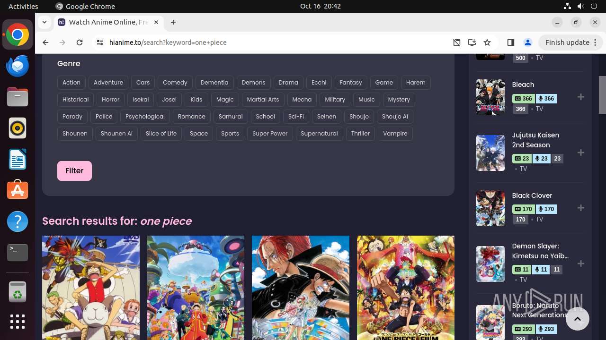
Task: Select the Mystery genre tag
Action: [x=399, y=100]
